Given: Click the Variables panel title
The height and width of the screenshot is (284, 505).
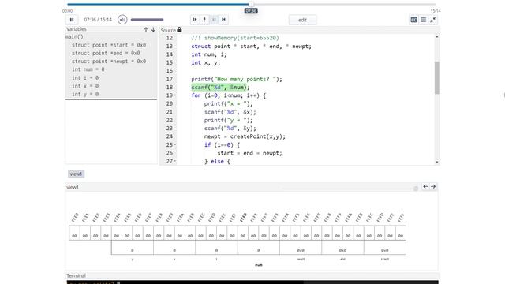Looking at the screenshot, I should coord(77,29).
